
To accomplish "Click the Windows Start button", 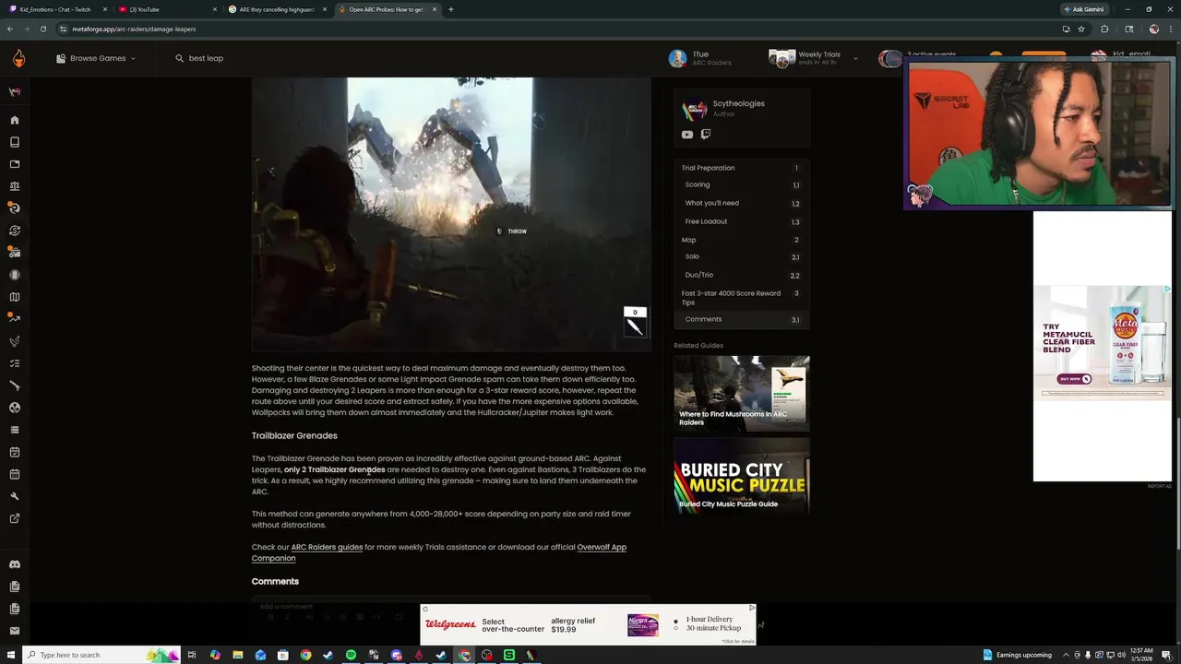I will pos(10,655).
